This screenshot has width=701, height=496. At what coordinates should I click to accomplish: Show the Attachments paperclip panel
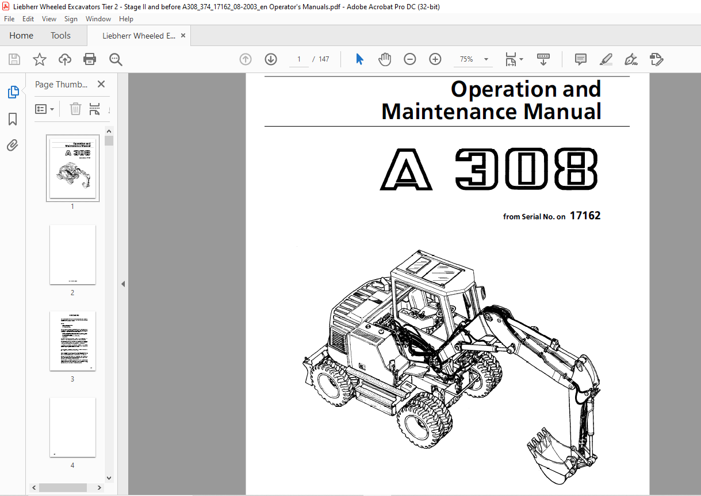tap(13, 146)
